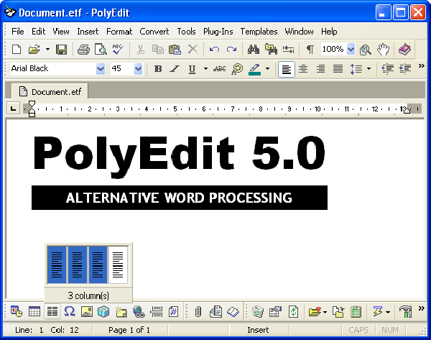Toggle Bold formatting

click(x=158, y=69)
